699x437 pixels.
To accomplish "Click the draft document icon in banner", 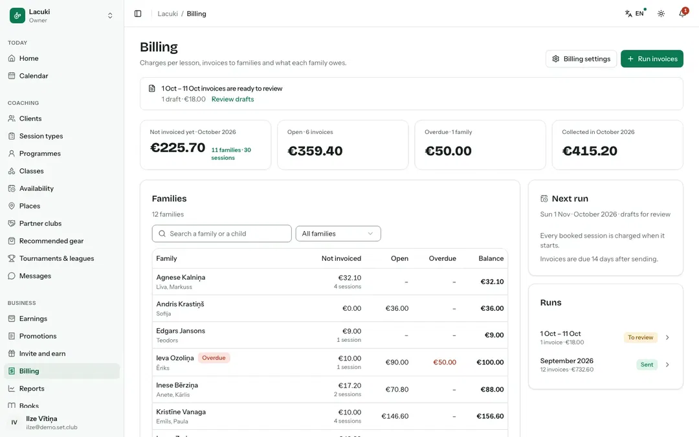I will pyautogui.click(x=151, y=88).
